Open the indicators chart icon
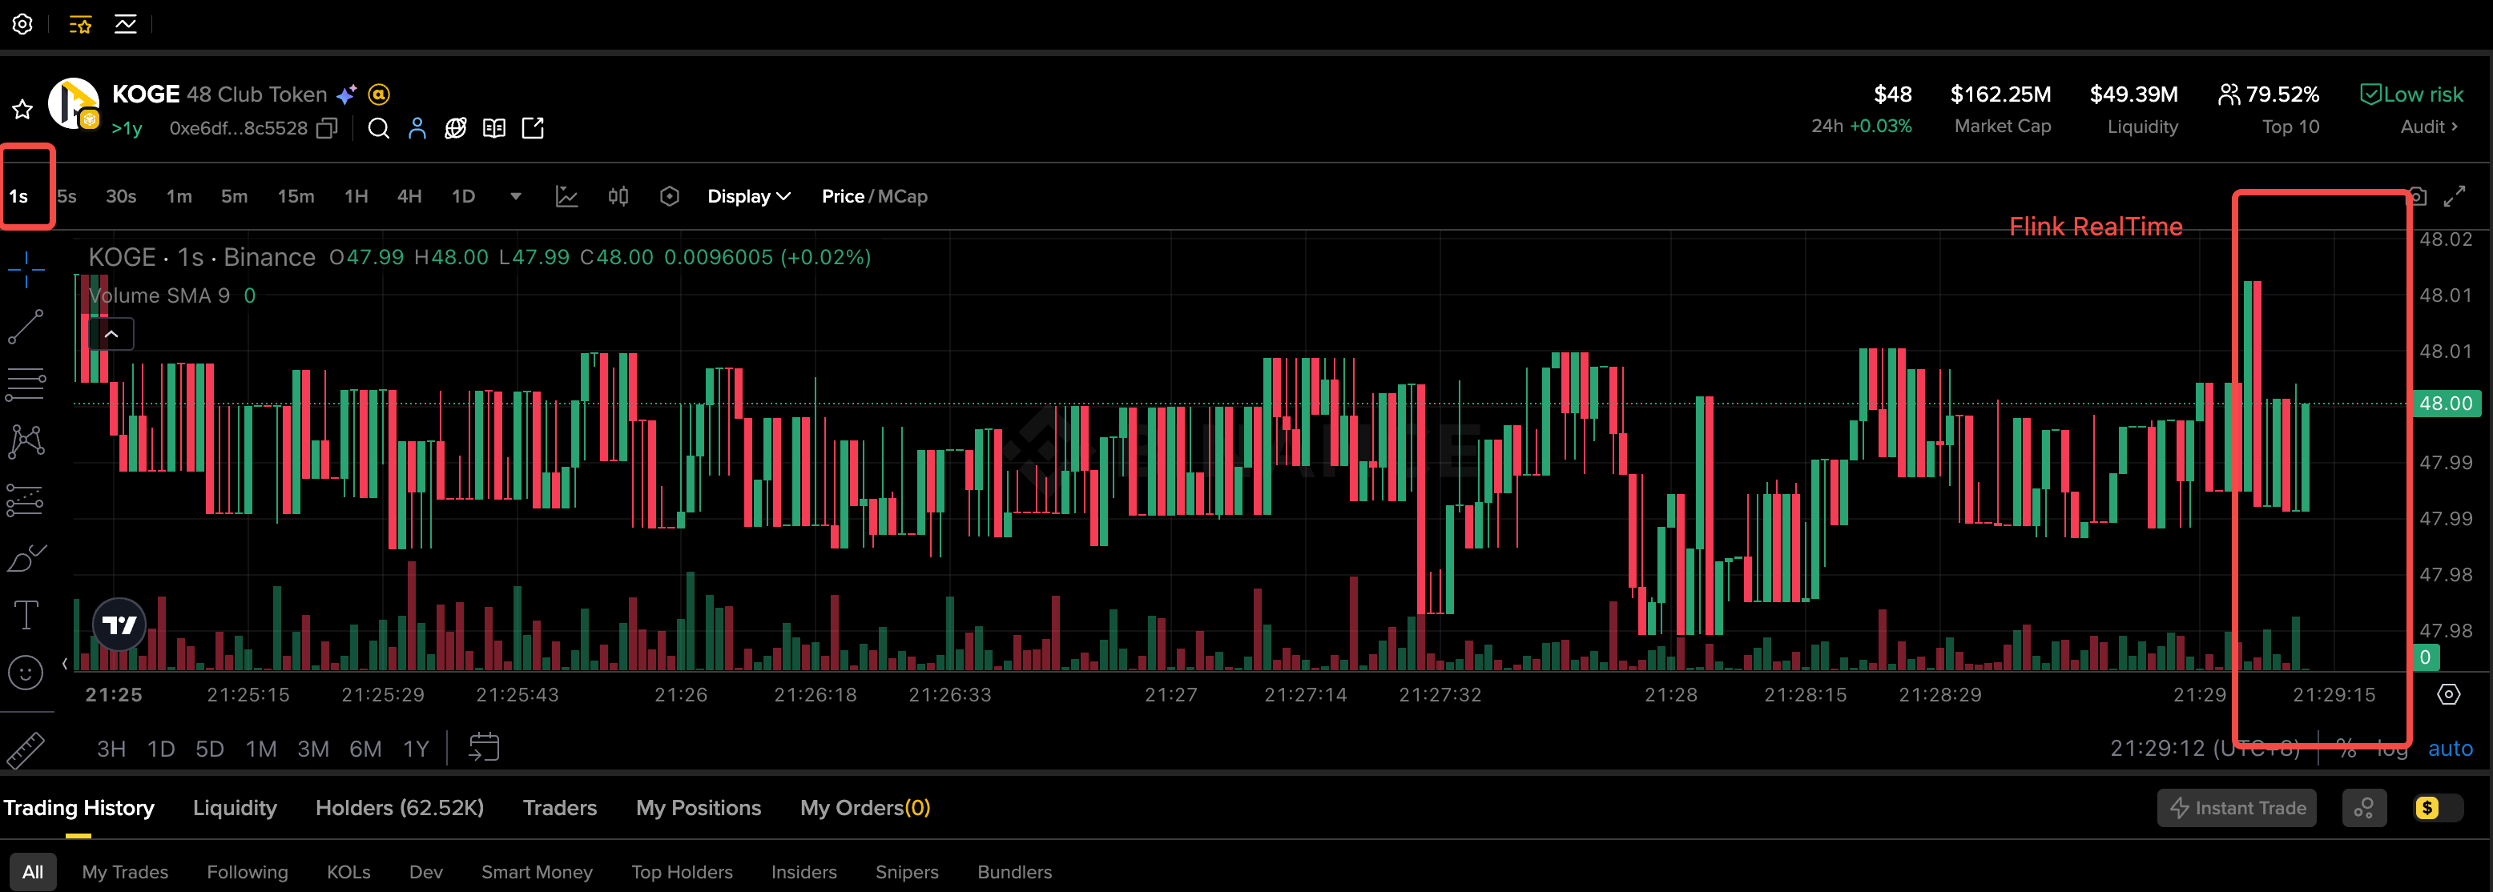The height and width of the screenshot is (892, 2493). [x=567, y=196]
